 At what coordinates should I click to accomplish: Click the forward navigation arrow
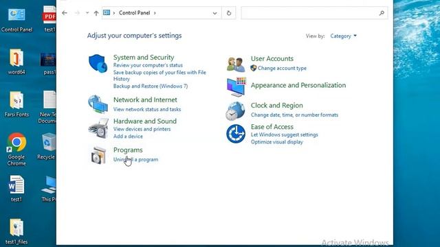point(77,13)
